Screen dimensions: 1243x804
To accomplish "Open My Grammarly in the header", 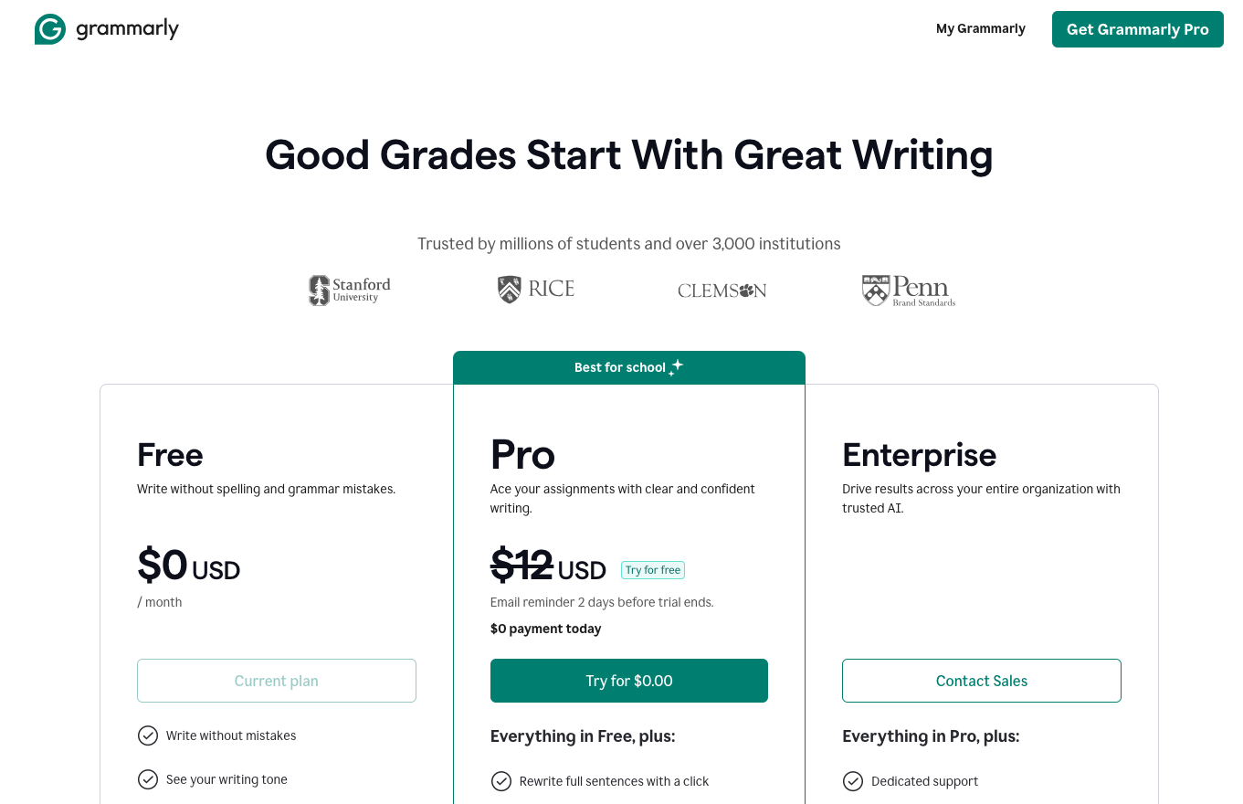I will pos(980,29).
